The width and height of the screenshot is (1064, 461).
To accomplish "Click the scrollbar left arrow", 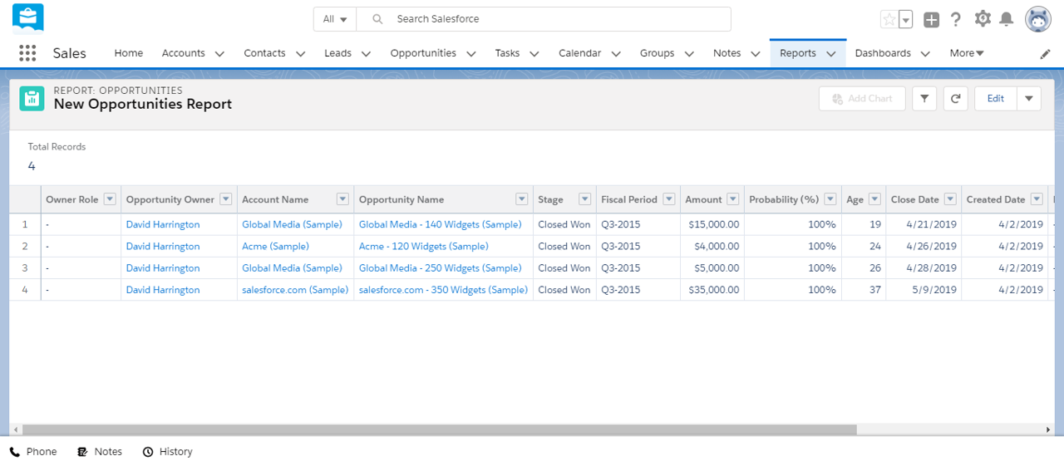I will (x=15, y=429).
